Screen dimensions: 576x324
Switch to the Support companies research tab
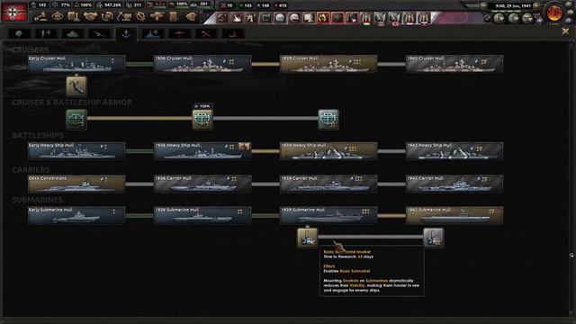[x=46, y=34]
